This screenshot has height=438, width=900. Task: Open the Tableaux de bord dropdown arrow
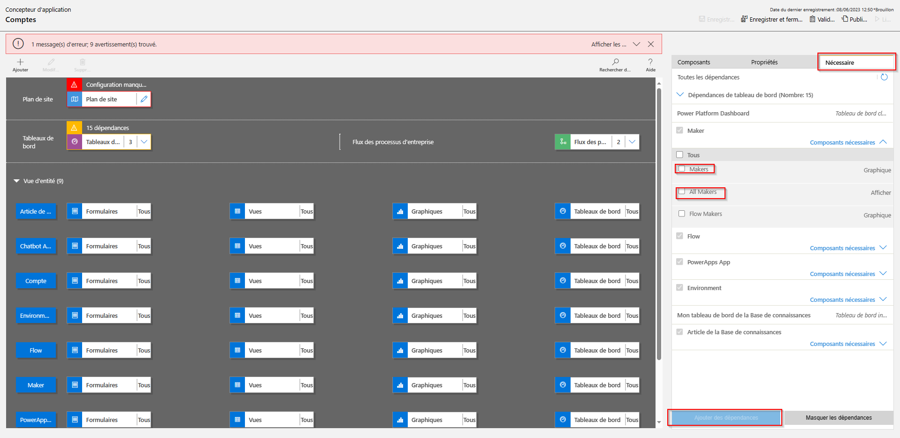(x=144, y=142)
